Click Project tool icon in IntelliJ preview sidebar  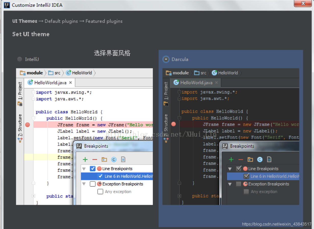20,104
